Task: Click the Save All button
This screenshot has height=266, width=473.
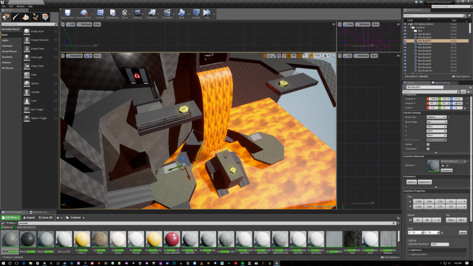Action: tap(46, 218)
